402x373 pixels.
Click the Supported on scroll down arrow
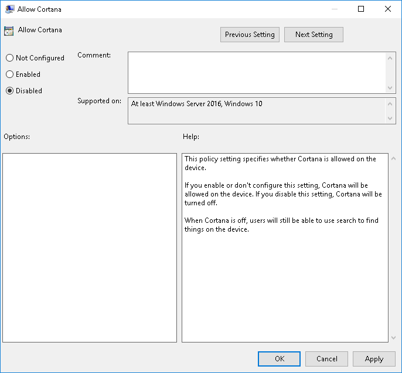click(391, 118)
